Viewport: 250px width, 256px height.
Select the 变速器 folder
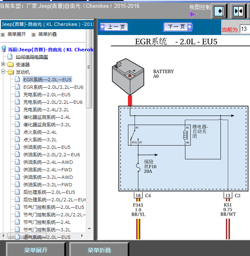23,65
